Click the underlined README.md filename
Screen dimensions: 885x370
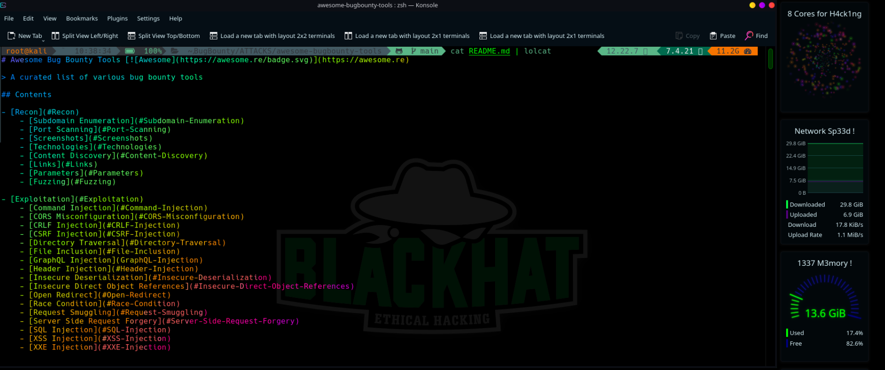coord(489,51)
